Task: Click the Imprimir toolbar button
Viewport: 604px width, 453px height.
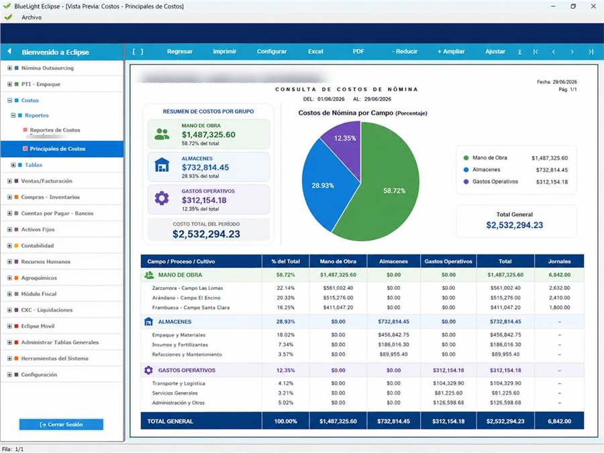Action: click(225, 51)
